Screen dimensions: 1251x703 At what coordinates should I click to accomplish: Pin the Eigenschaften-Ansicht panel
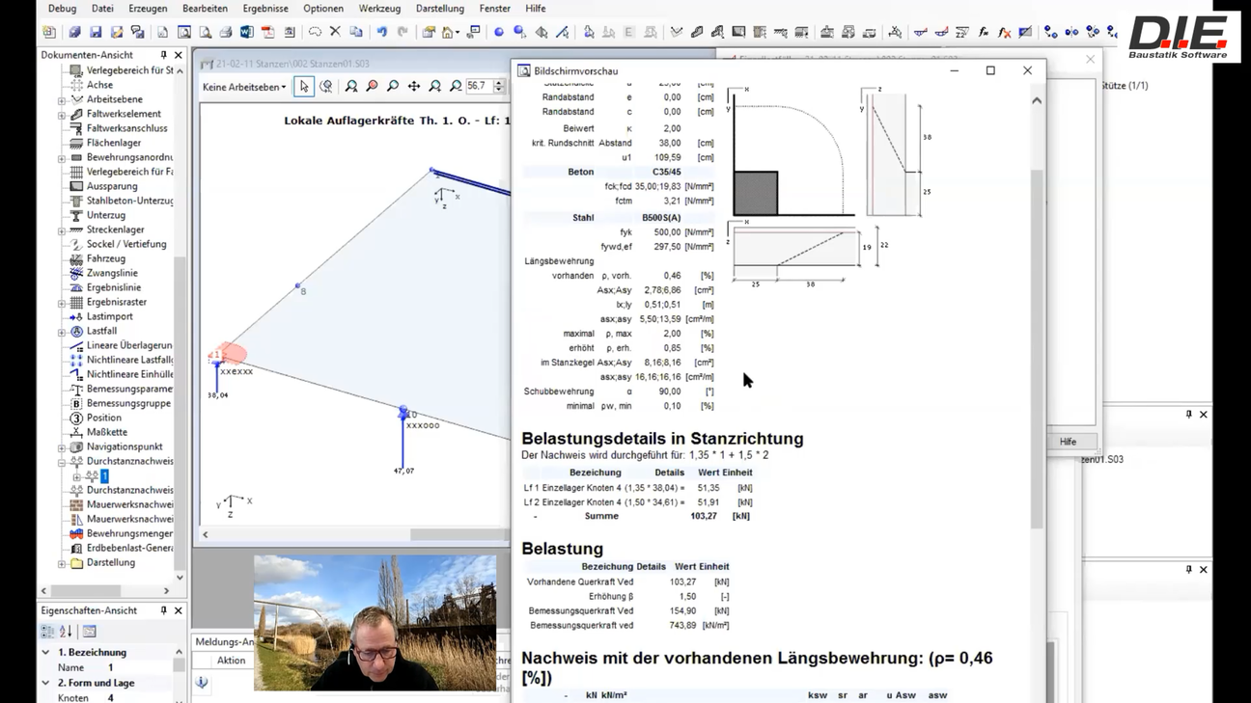(x=163, y=610)
